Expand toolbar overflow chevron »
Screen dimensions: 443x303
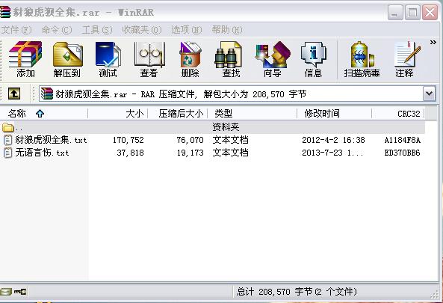coord(433,43)
